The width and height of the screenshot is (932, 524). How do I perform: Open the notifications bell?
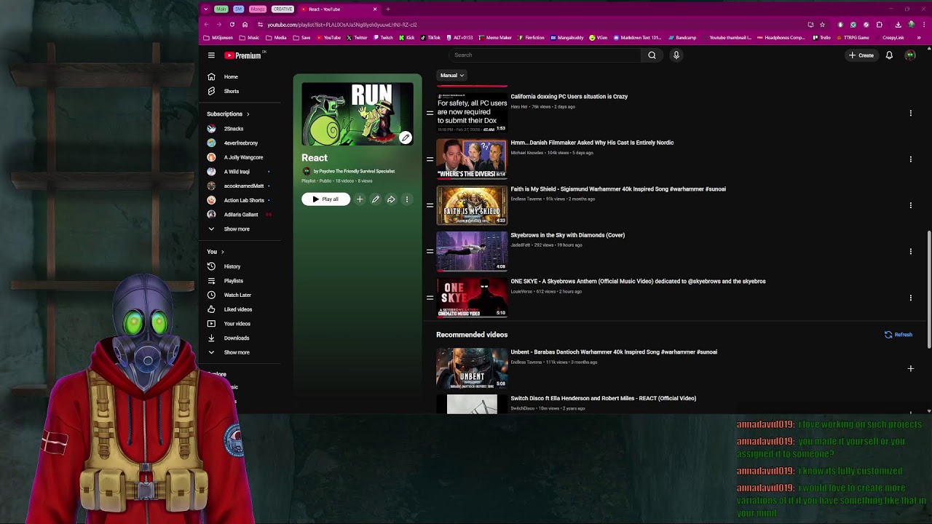click(x=889, y=55)
